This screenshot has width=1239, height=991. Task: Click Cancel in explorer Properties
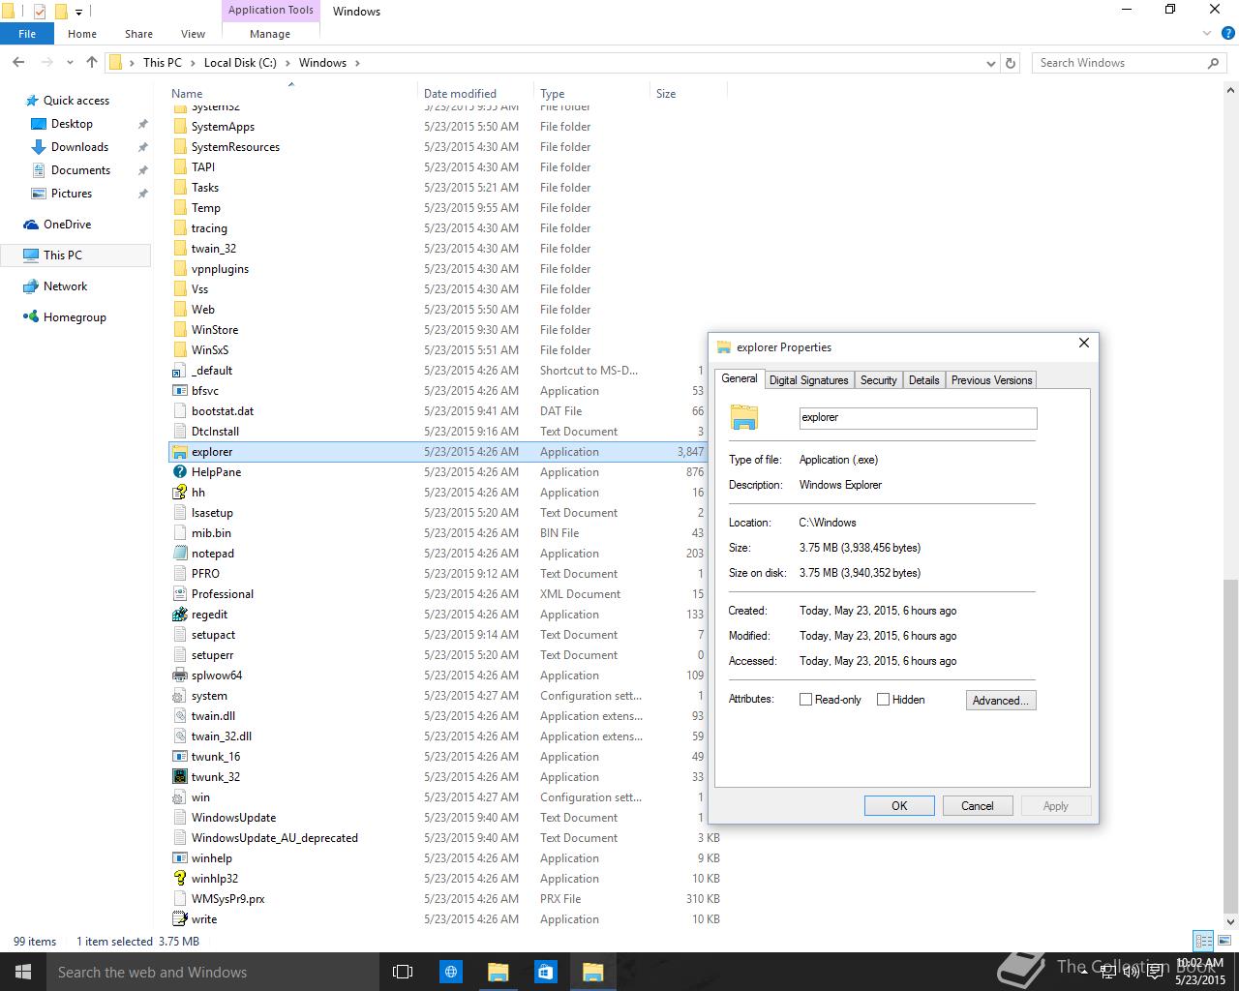(977, 806)
